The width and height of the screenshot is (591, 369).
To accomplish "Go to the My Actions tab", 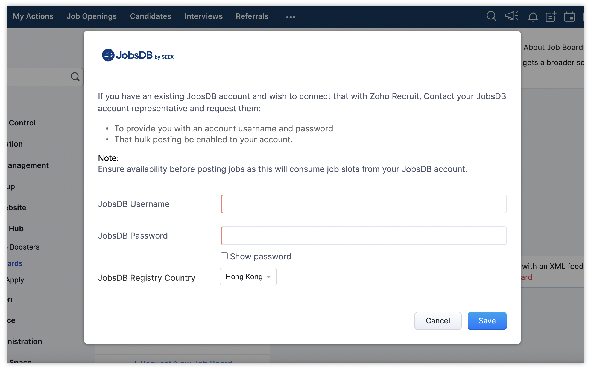I will (x=33, y=16).
